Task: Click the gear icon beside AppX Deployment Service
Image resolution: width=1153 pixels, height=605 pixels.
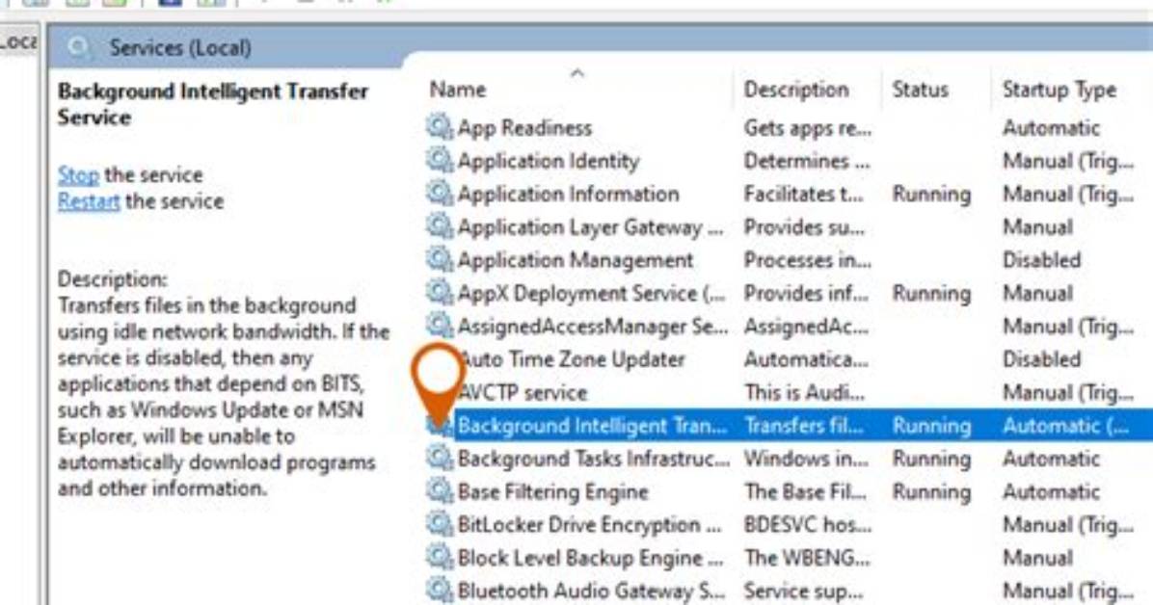Action: pyautogui.click(x=440, y=293)
